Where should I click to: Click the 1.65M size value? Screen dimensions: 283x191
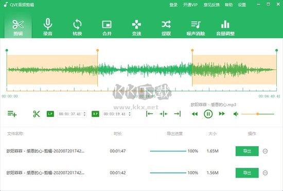[213, 151]
